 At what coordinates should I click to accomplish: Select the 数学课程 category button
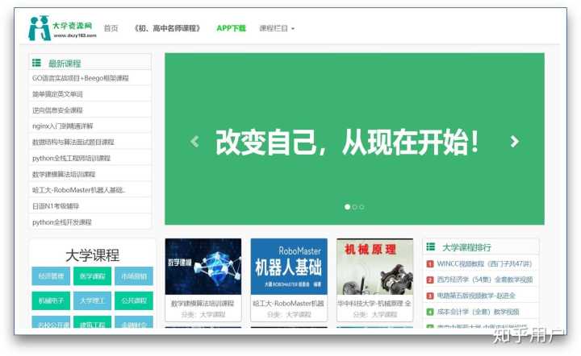coord(92,276)
